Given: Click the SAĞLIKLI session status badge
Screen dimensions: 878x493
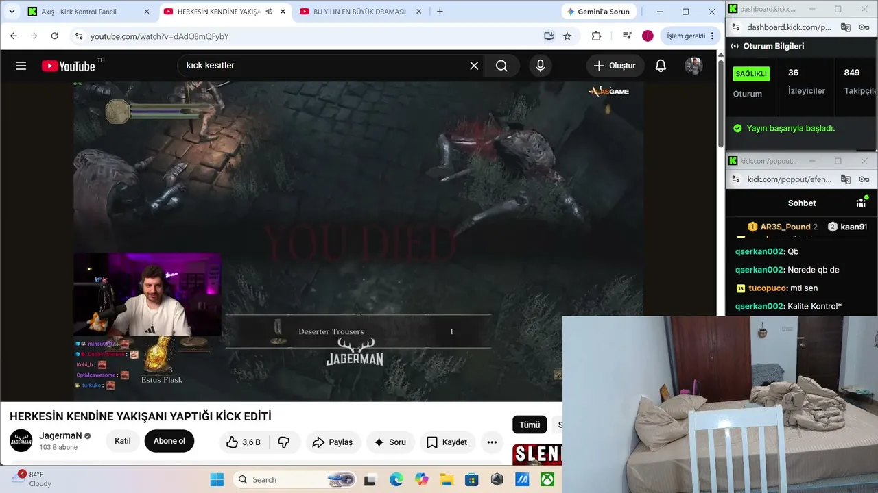Looking at the screenshot, I should tap(751, 73).
